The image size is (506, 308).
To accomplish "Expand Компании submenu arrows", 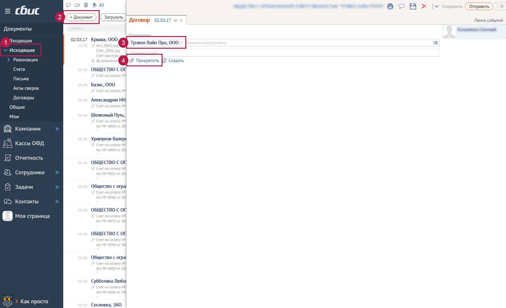I will click(x=57, y=129).
